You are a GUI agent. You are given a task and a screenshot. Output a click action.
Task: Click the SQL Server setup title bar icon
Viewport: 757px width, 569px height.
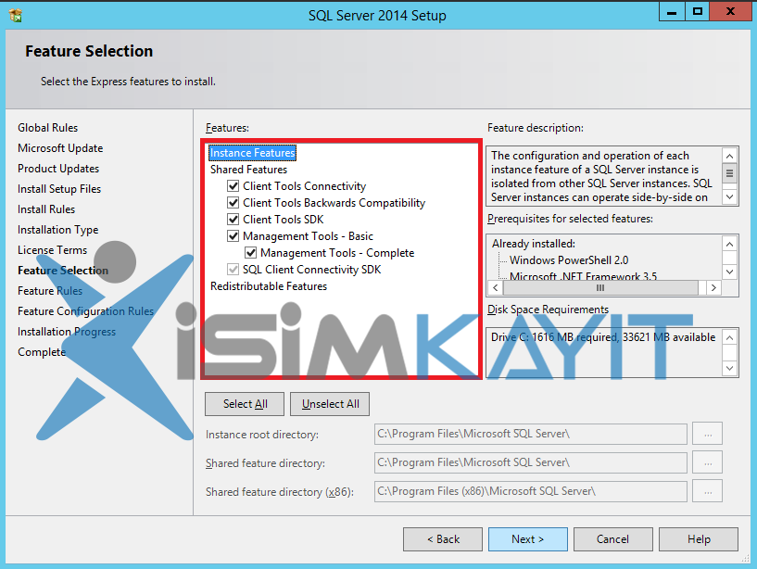(15, 15)
